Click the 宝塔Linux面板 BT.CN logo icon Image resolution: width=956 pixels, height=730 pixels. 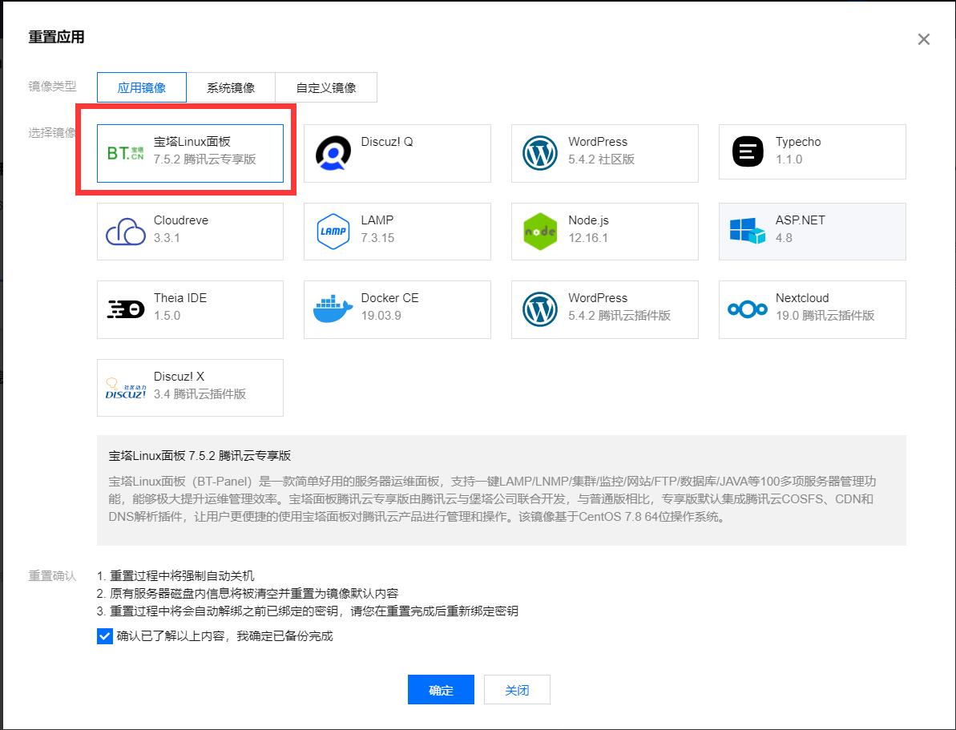click(x=125, y=152)
